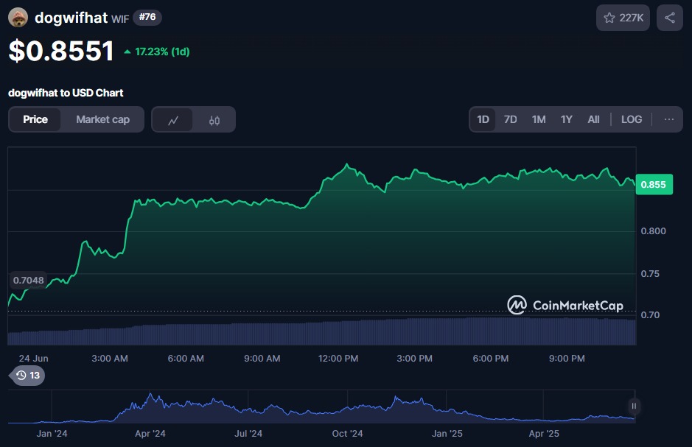Click the 24 Jun date axis label
Viewport: 692px width, 447px height.
[34, 359]
